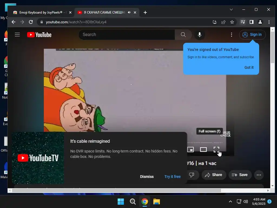View site information lock icon
Image resolution: width=277 pixels, height=208 pixels.
[x=42, y=22]
